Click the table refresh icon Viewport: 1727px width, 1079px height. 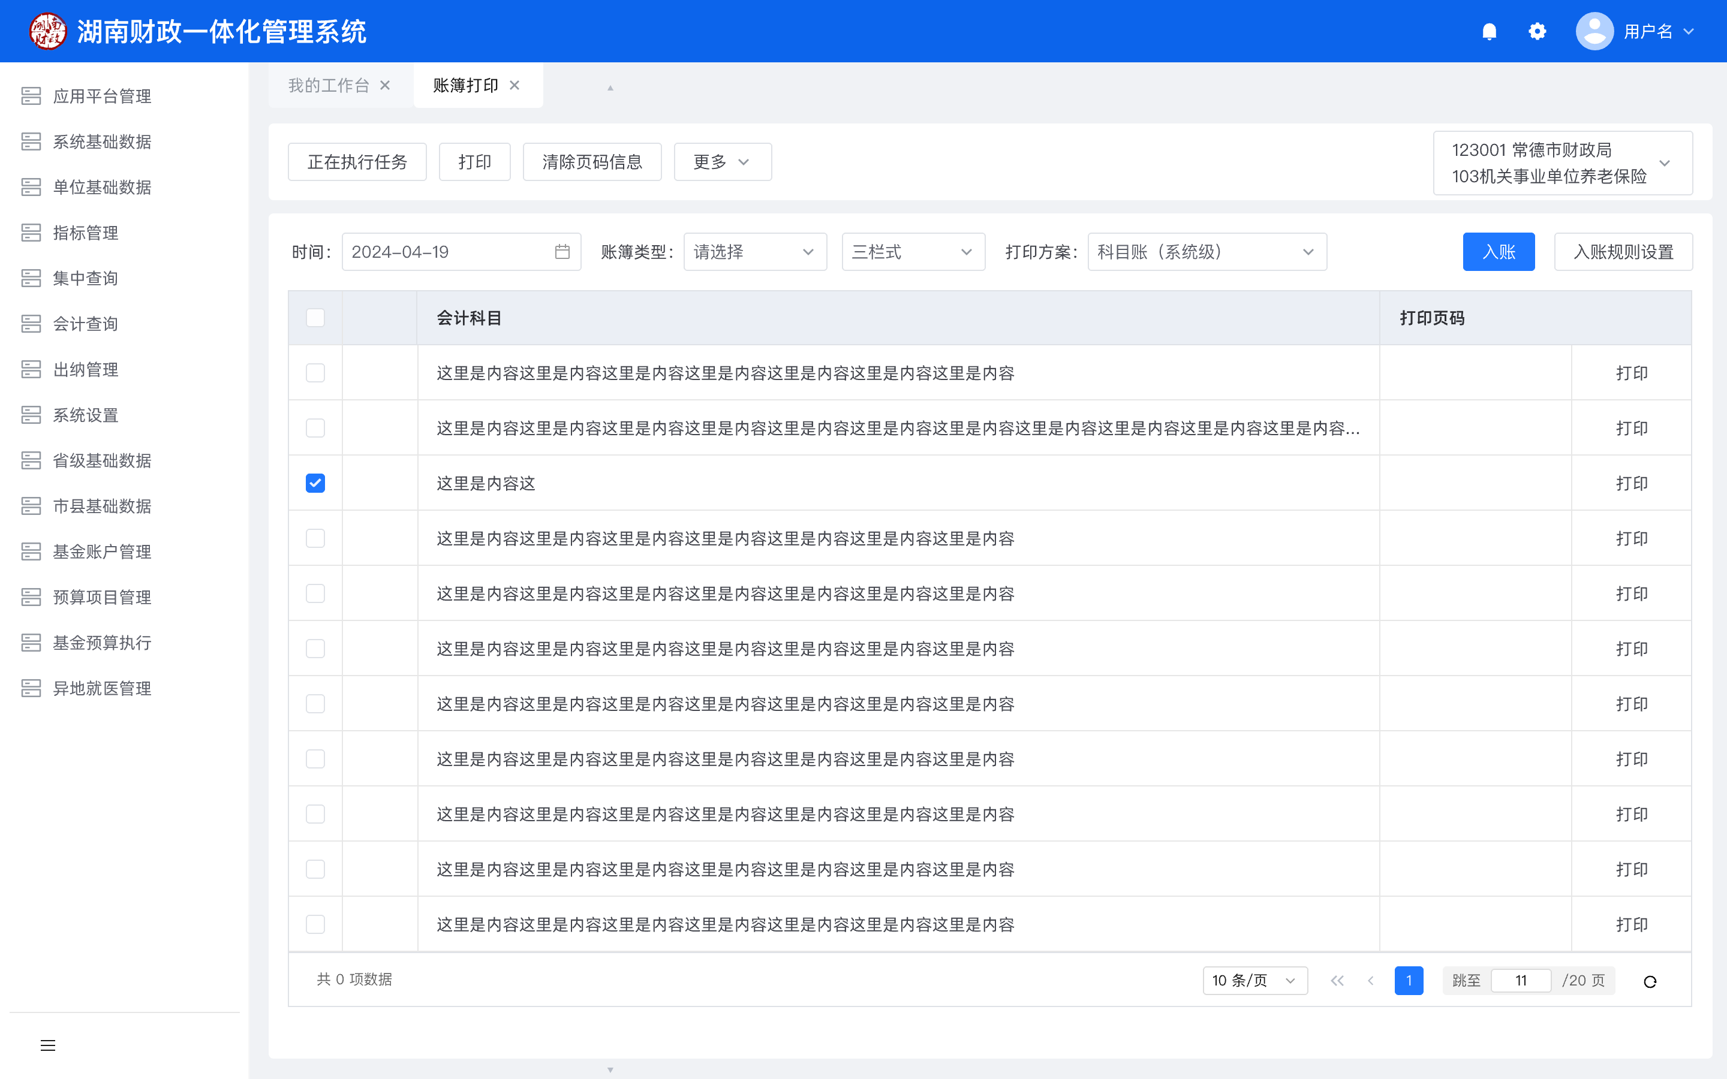(1649, 981)
